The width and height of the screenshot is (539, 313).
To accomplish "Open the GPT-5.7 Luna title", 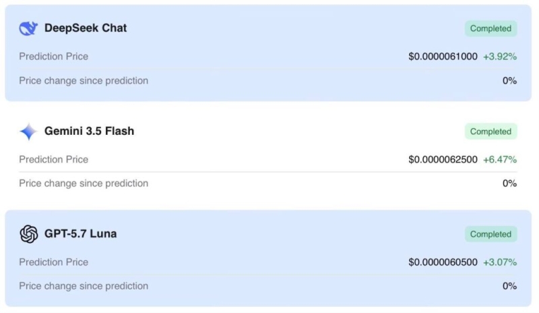I will point(80,233).
